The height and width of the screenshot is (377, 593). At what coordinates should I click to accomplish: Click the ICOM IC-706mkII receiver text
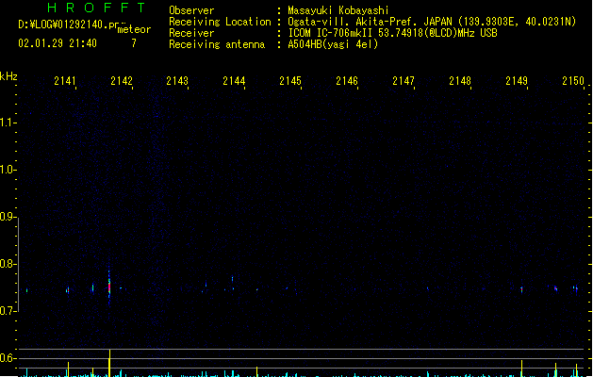pos(392,33)
